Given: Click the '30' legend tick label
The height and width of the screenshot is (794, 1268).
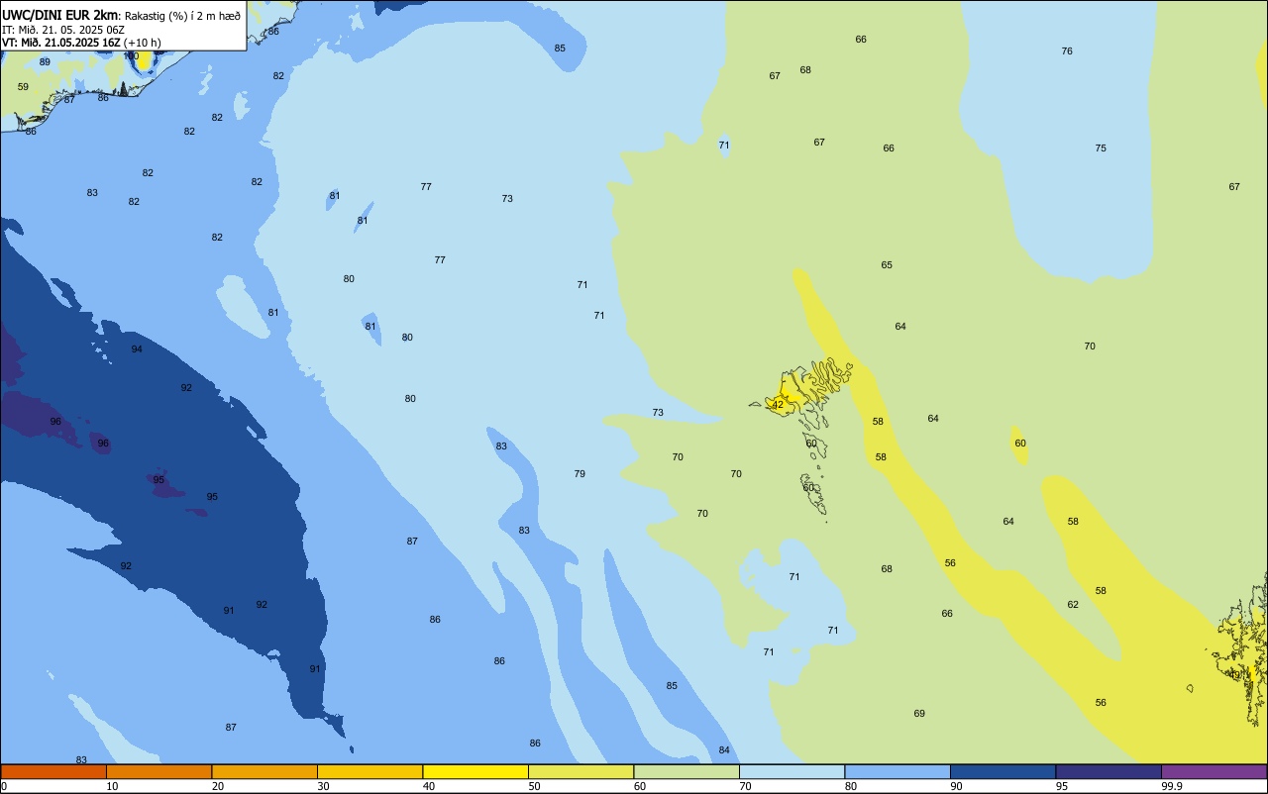Looking at the screenshot, I should pyautogui.click(x=324, y=786).
